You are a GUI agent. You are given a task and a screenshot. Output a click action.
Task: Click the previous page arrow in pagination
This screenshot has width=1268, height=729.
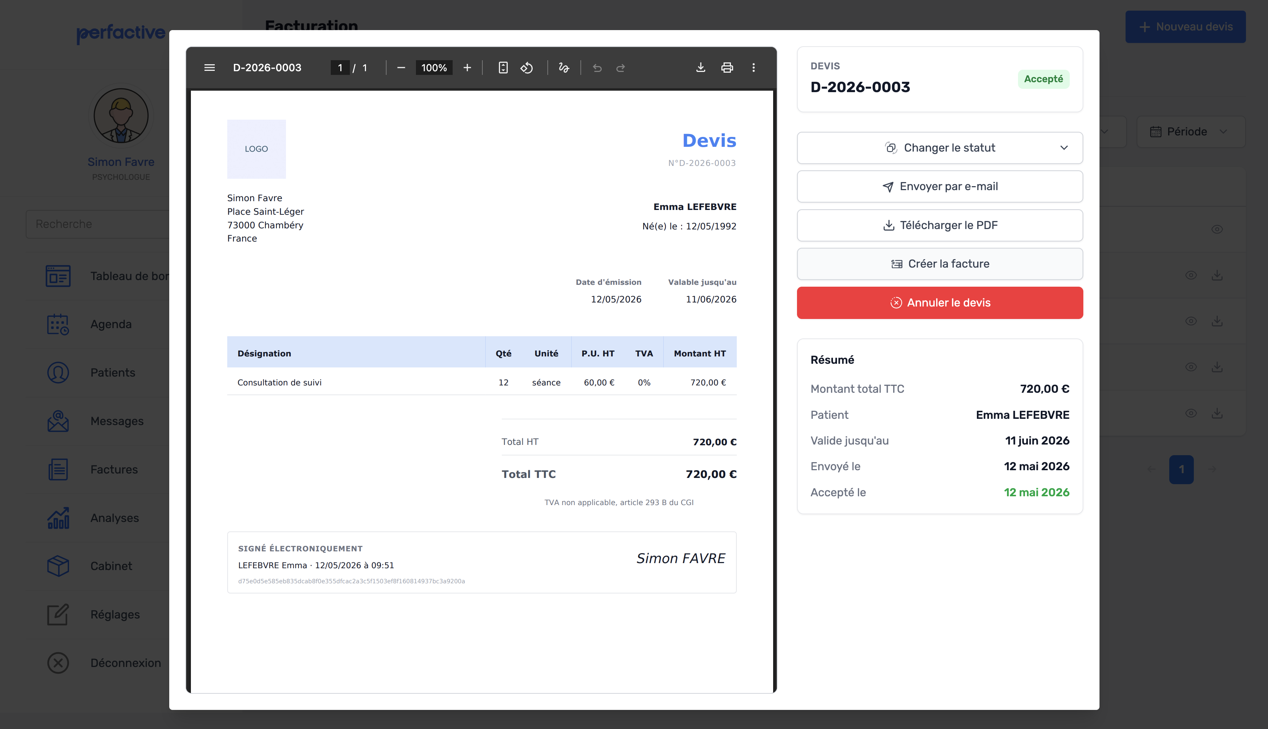tap(1151, 469)
